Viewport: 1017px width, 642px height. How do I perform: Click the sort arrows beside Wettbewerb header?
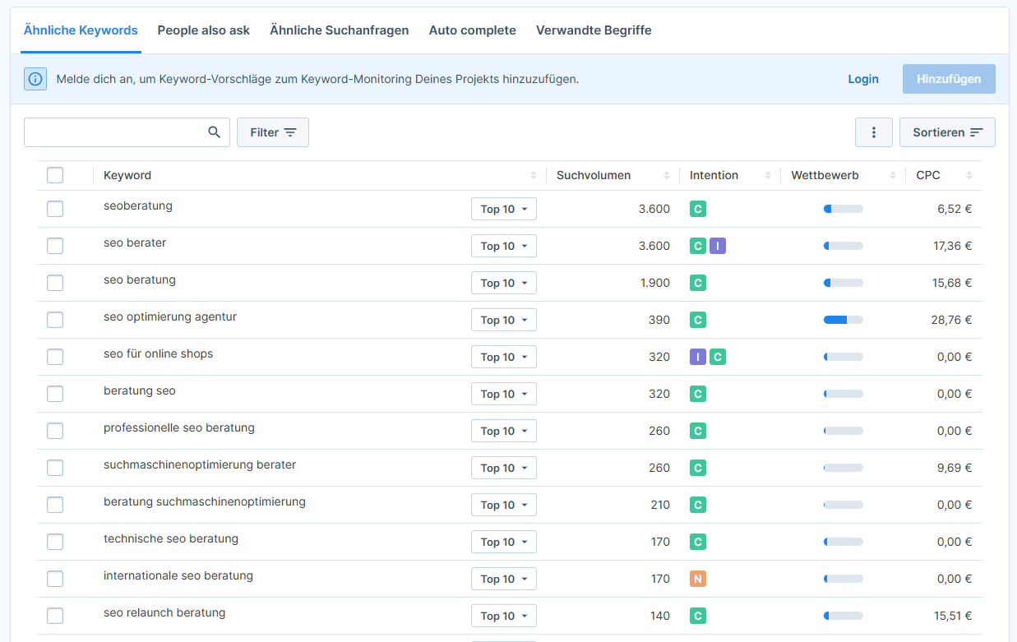click(893, 175)
